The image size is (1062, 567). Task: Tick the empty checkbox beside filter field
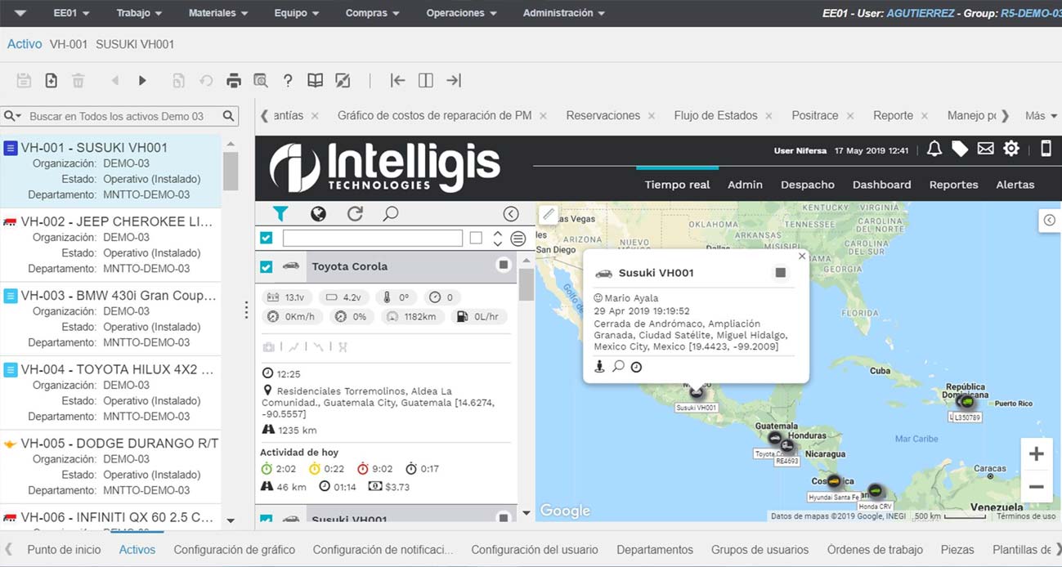[x=476, y=239]
